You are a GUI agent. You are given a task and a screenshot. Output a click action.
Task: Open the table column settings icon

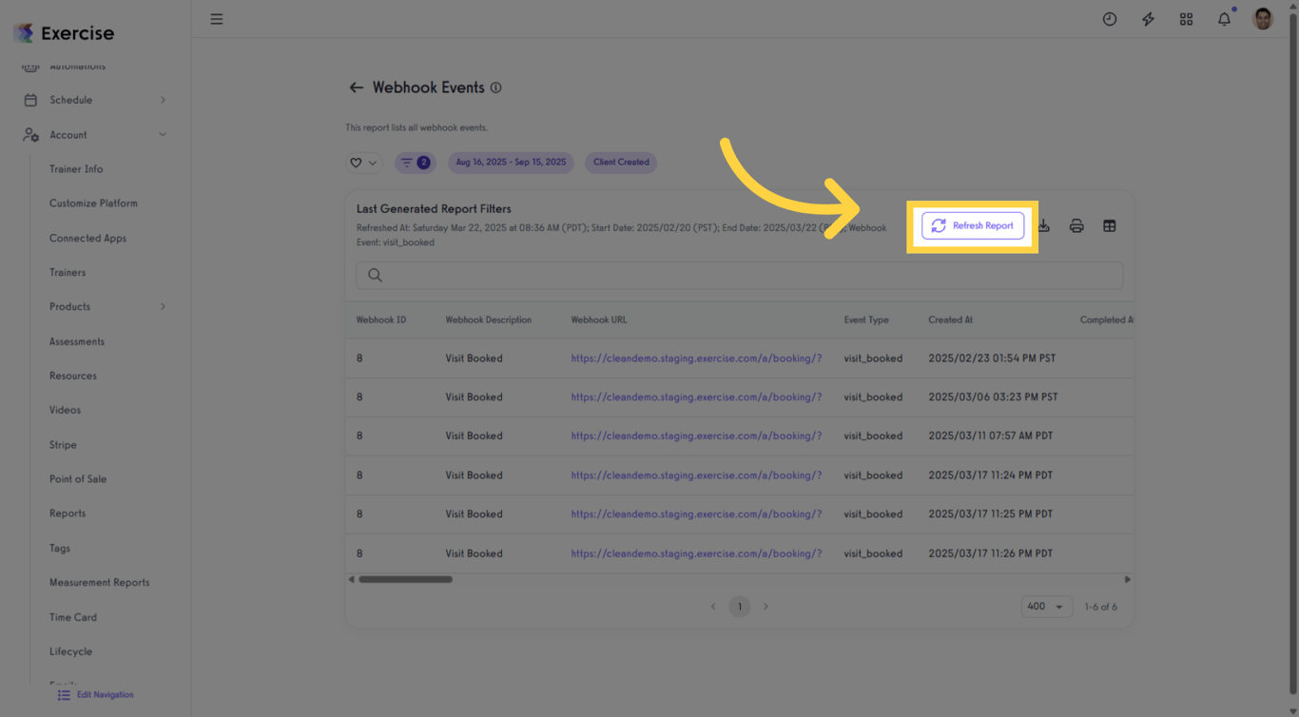(1109, 225)
